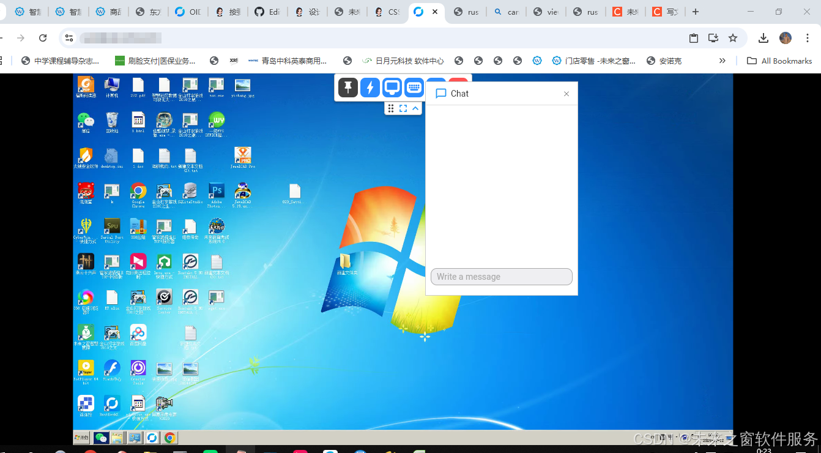Open the 安诺克 bookmark
Screen dimensions: 821x453
664,61
